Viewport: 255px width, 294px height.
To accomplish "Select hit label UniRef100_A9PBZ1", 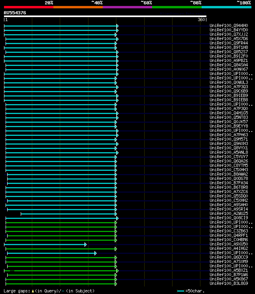I will (x=229, y=60).
